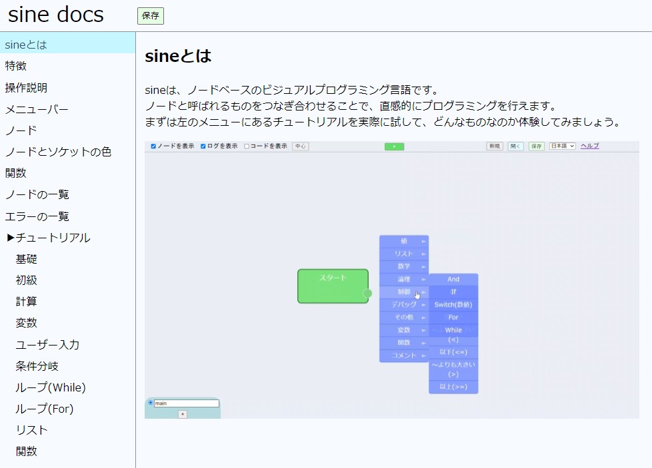This screenshot has width=652, height=468.
Task: Click the 保存 button in the embedded toolbar
Action: [x=537, y=146]
